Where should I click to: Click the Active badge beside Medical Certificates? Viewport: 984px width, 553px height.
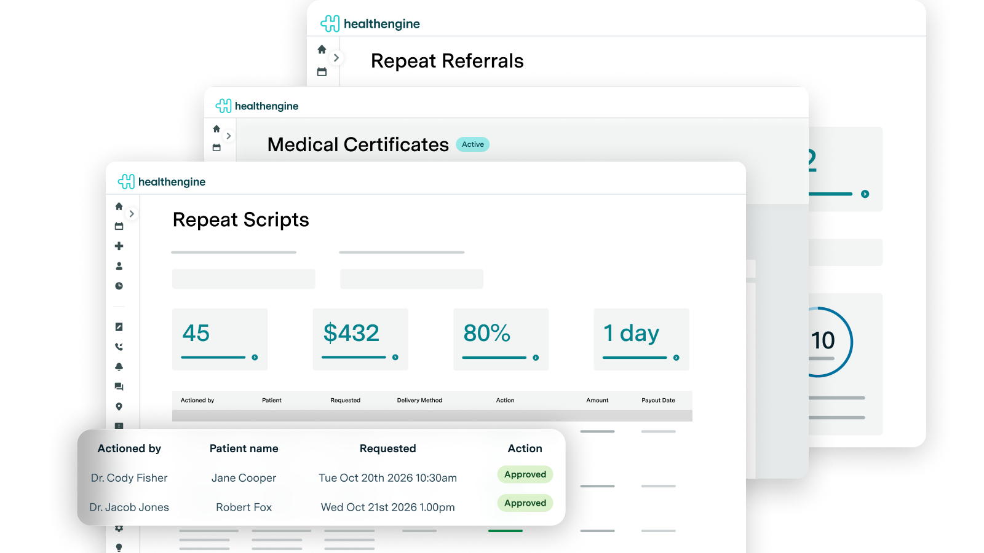[473, 144]
